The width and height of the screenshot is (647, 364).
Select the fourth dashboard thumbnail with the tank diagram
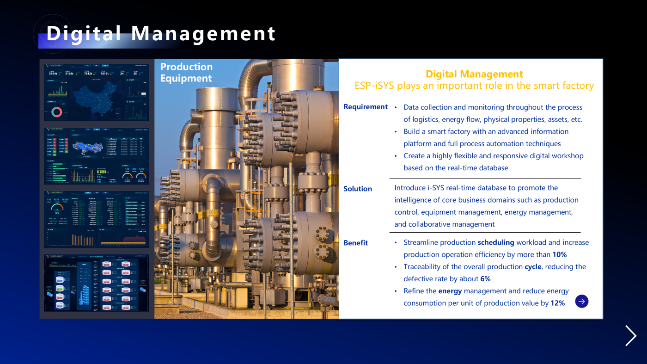click(96, 283)
